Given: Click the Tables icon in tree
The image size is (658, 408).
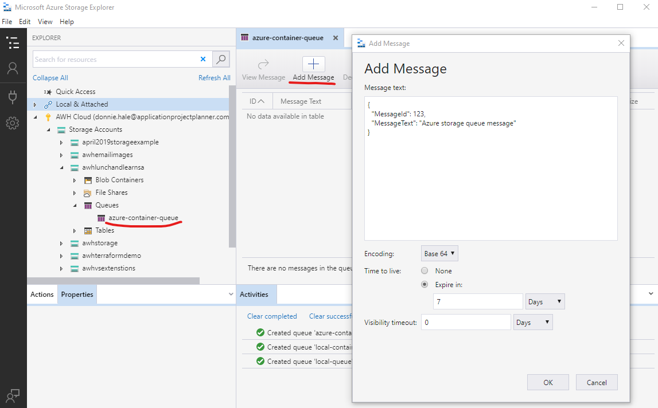Looking at the screenshot, I should 88,230.
